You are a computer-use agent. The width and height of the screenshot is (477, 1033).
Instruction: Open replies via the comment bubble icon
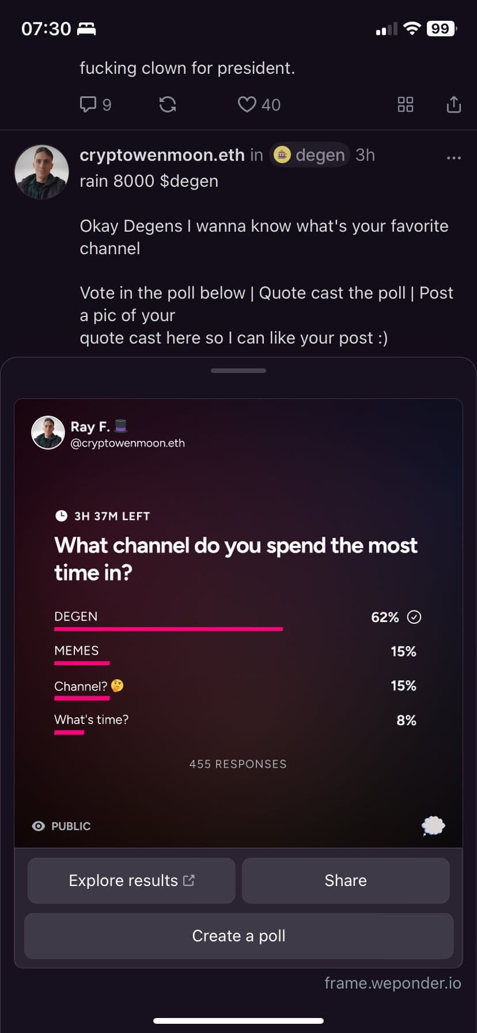click(x=88, y=104)
